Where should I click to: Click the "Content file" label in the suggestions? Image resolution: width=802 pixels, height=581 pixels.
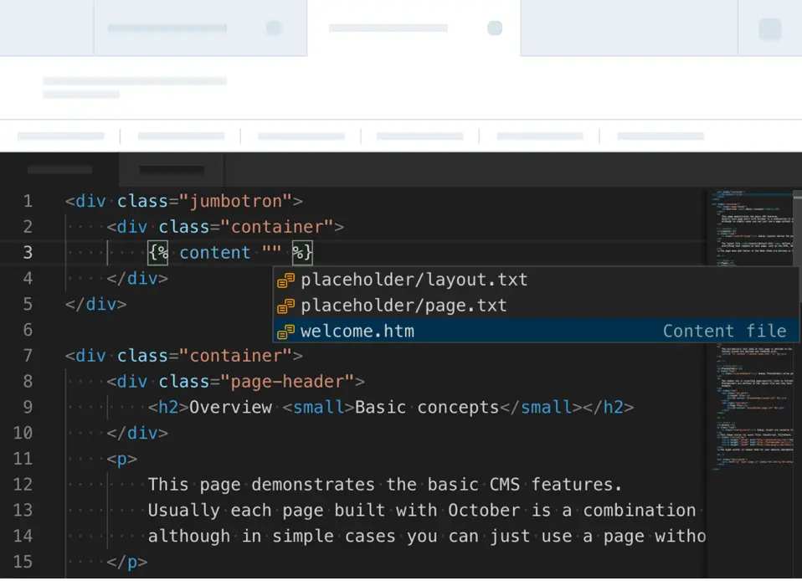[x=725, y=331]
